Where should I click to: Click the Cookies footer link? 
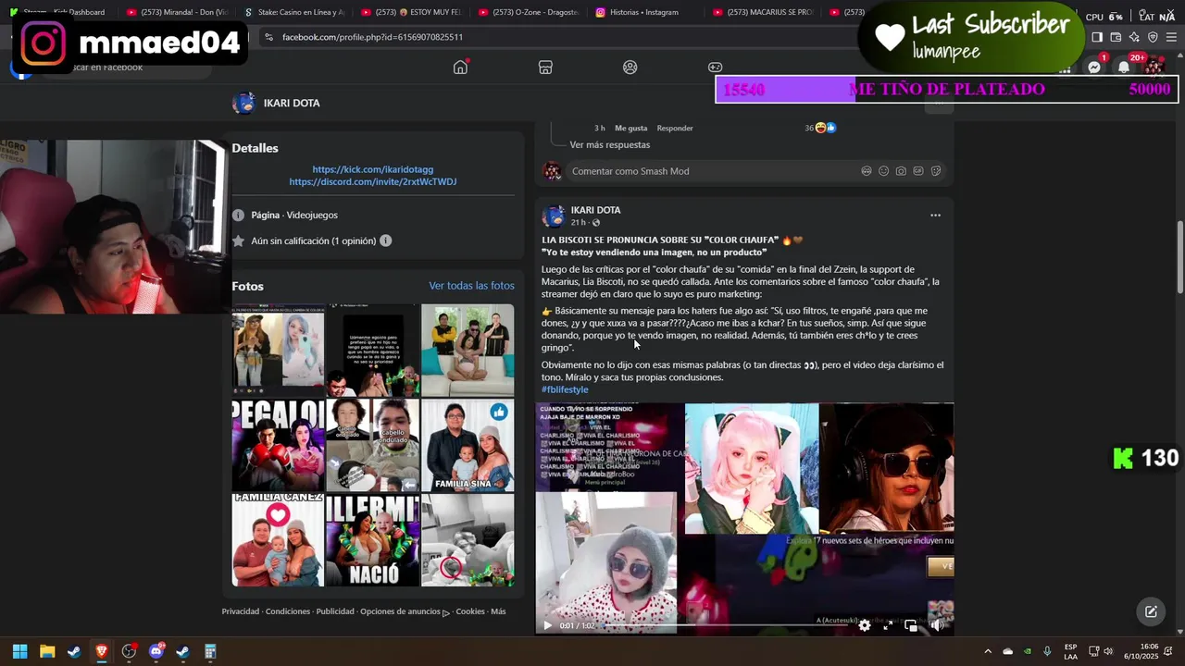(x=470, y=611)
